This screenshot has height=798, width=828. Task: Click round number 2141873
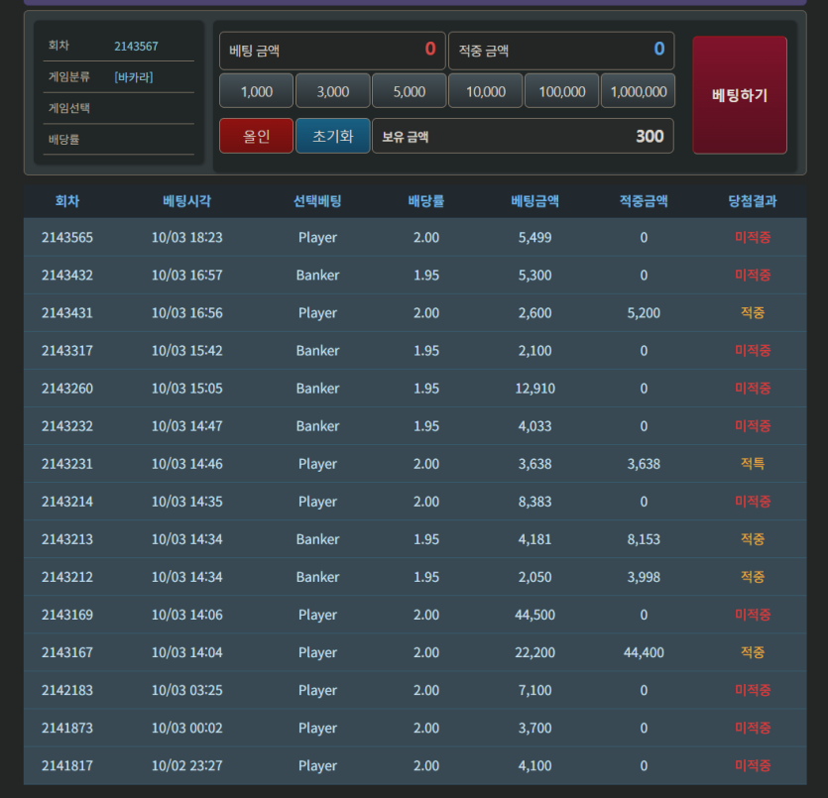coord(67,728)
